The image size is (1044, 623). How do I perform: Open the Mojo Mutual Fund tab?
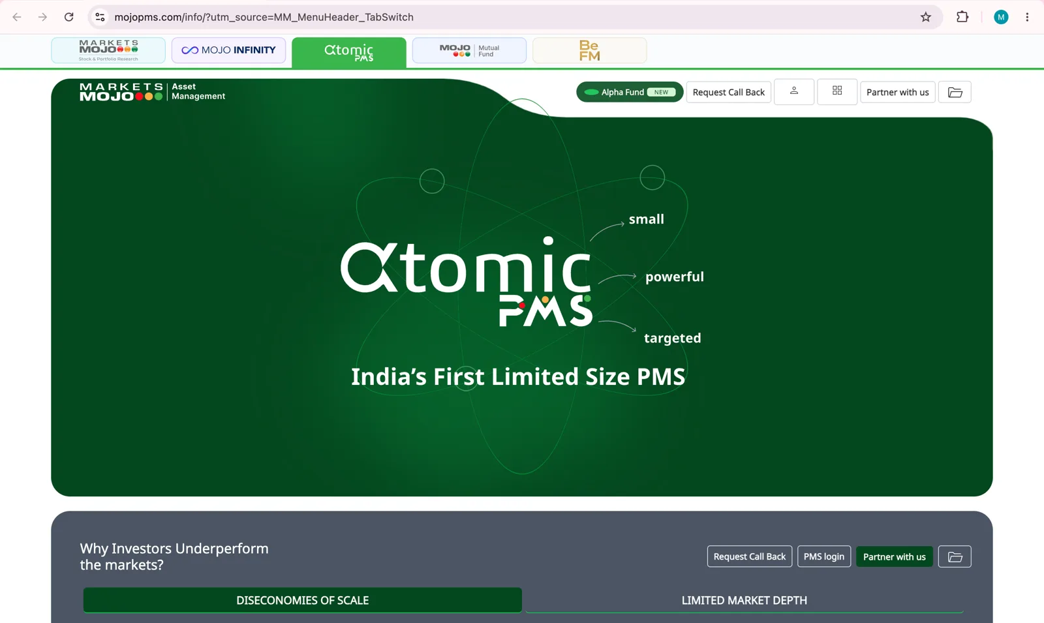pos(469,50)
